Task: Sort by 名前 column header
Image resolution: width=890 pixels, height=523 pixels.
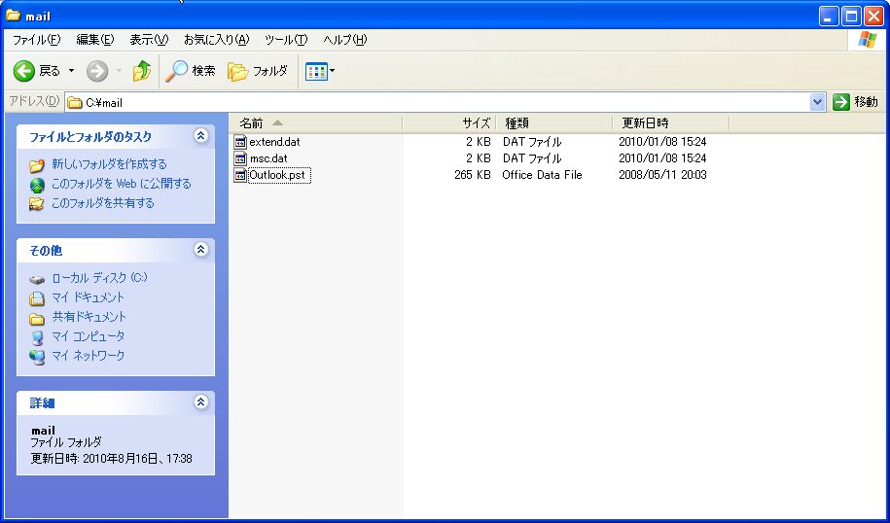Action: click(x=253, y=122)
